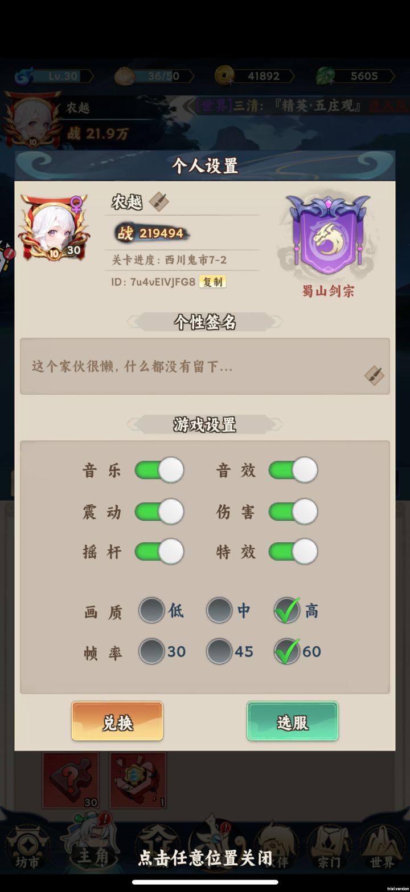The width and height of the screenshot is (410, 892).
Task: Disable the 震动 vibration switch
Action: pos(159,512)
